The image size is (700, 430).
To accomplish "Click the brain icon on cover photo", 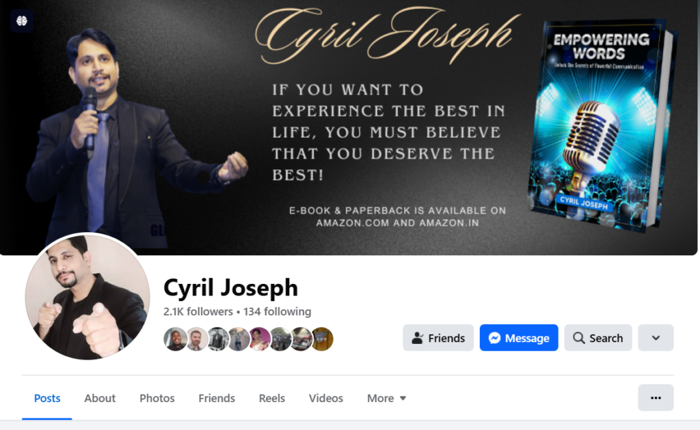I will (21, 20).
